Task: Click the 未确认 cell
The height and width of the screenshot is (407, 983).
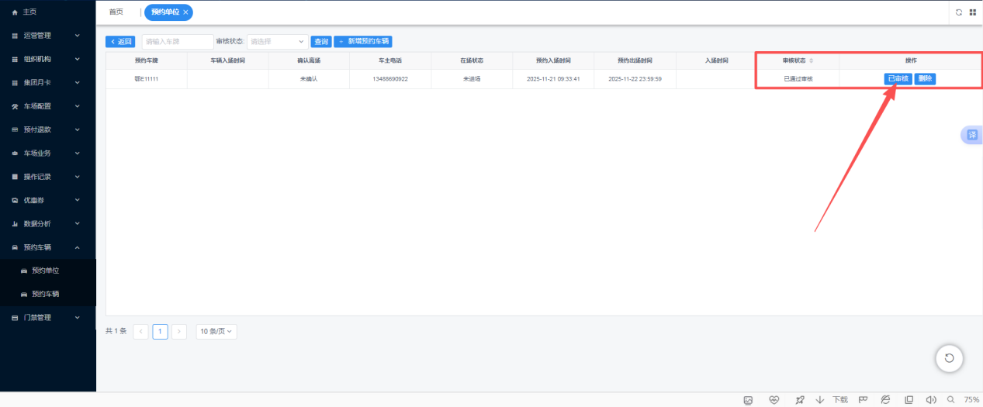Action: pyautogui.click(x=309, y=79)
